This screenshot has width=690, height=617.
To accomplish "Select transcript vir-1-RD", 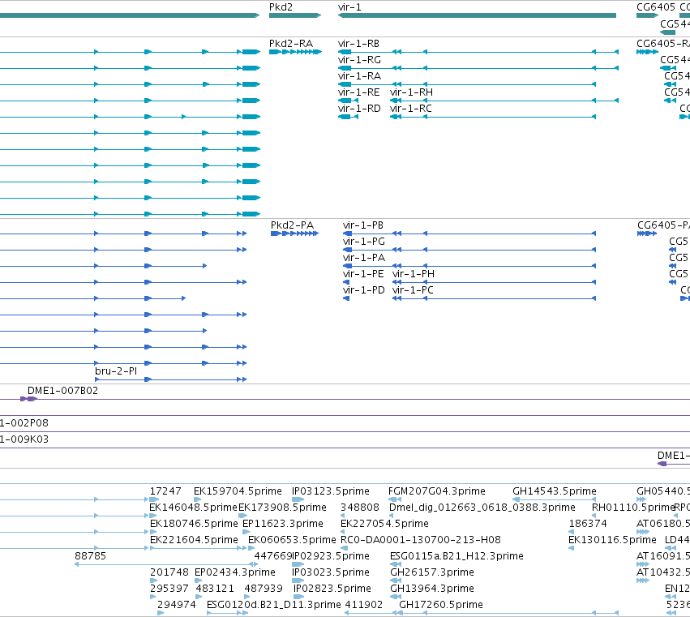I will click(x=359, y=109).
